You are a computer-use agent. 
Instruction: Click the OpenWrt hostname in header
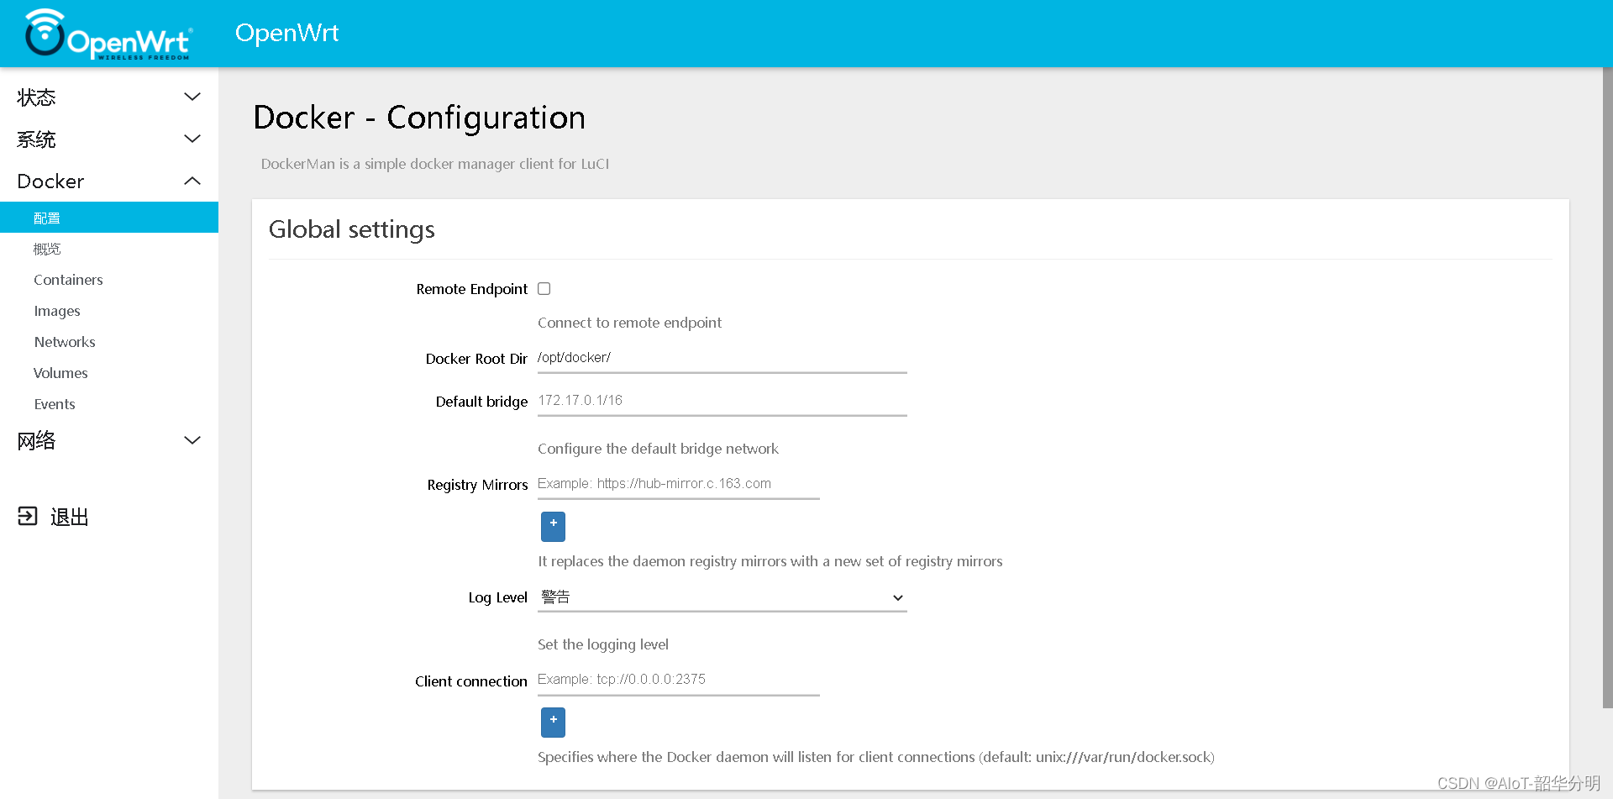pos(287,33)
